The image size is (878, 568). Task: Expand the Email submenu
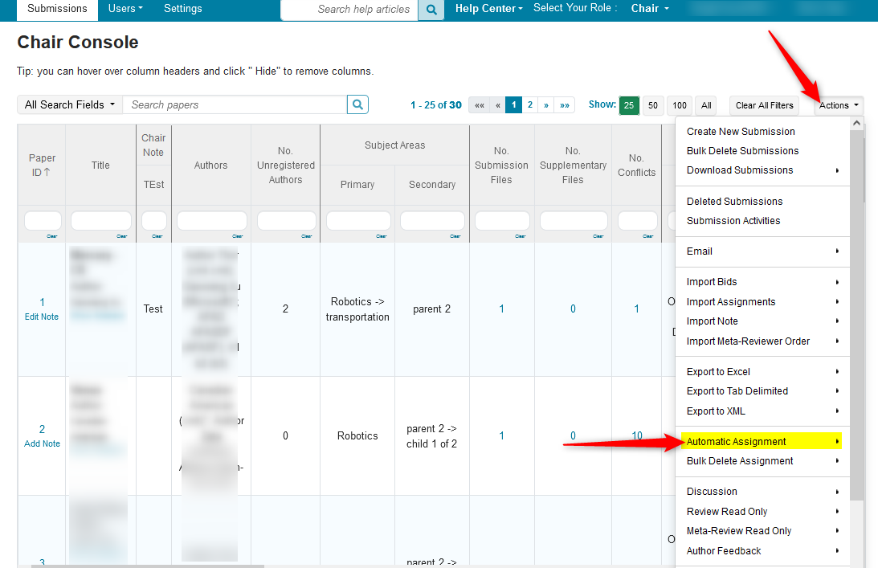(762, 251)
